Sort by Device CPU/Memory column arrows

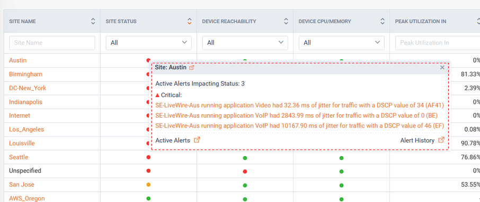tap(383, 21)
